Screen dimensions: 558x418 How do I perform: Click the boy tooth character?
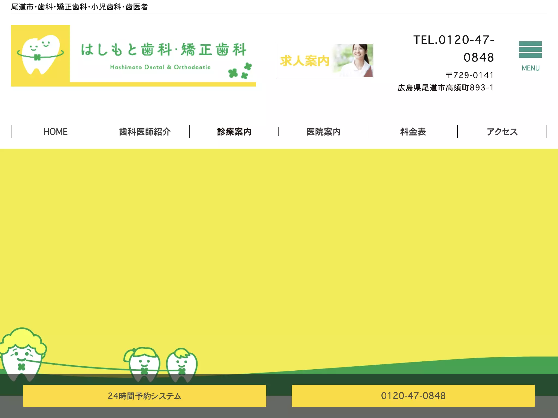click(x=182, y=365)
